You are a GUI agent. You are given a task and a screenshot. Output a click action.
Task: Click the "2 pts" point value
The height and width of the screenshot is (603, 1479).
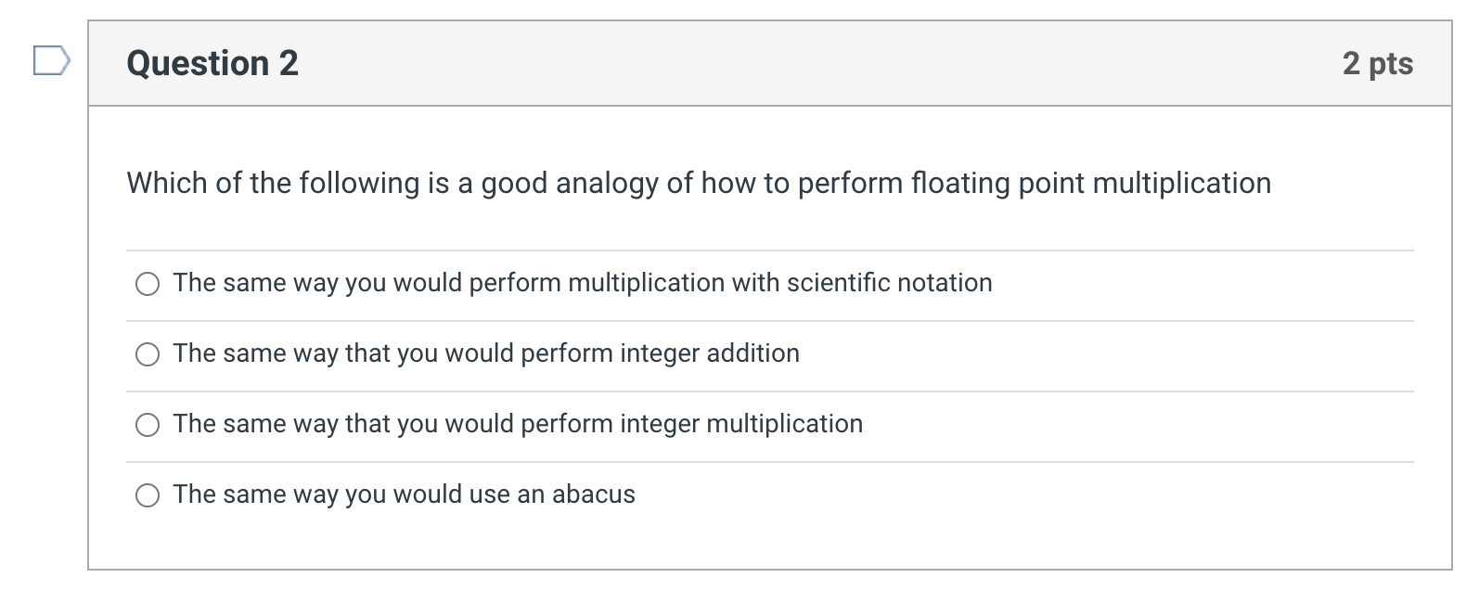coord(1377,63)
